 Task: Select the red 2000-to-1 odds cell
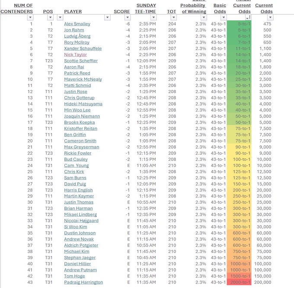point(239,282)
